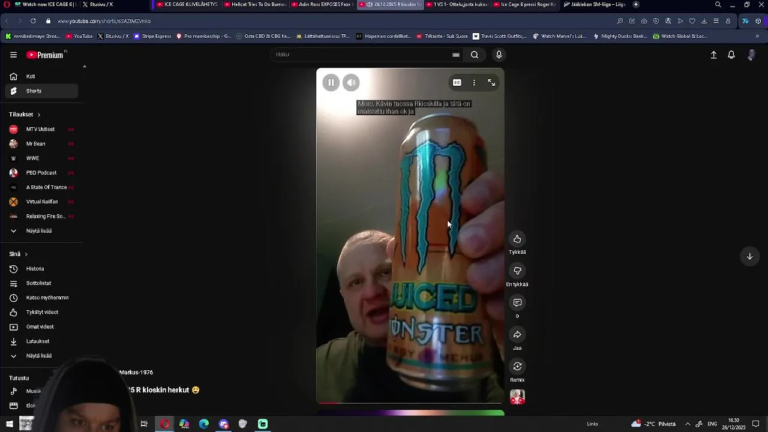The width and height of the screenshot is (768, 432).
Task: Dislike the Short with En tykkää
Action: tap(517, 271)
